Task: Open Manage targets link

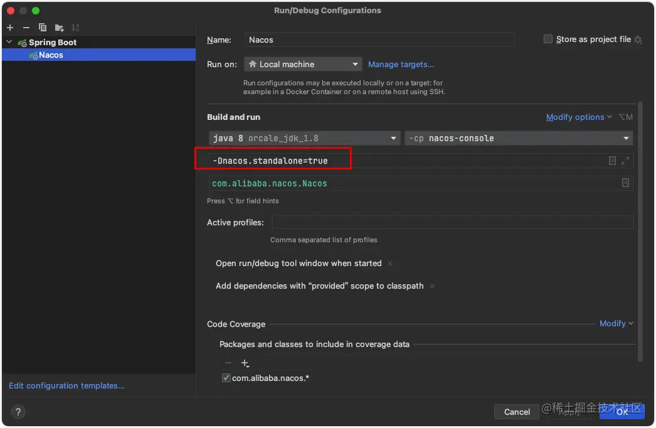Action: click(401, 65)
